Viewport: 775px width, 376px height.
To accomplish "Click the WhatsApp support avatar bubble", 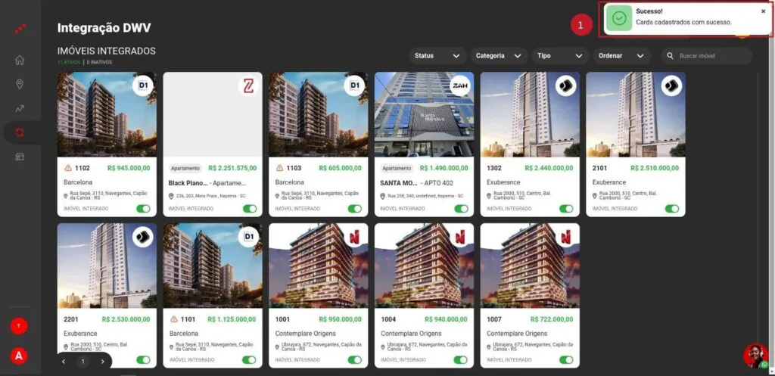I will 755,356.
